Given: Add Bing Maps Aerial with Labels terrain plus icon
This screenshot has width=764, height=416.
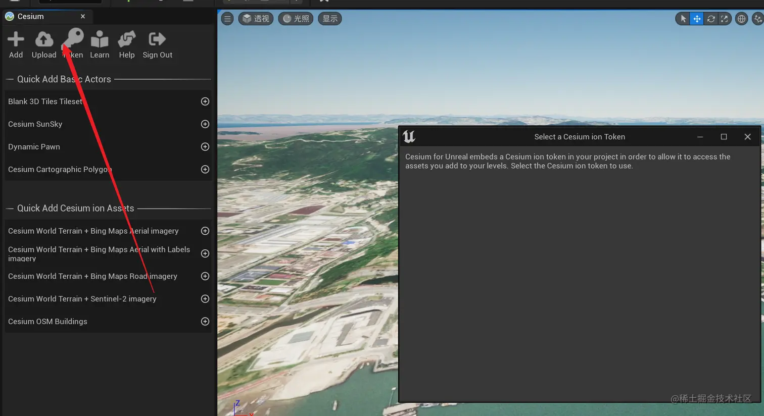Looking at the screenshot, I should (205, 253).
